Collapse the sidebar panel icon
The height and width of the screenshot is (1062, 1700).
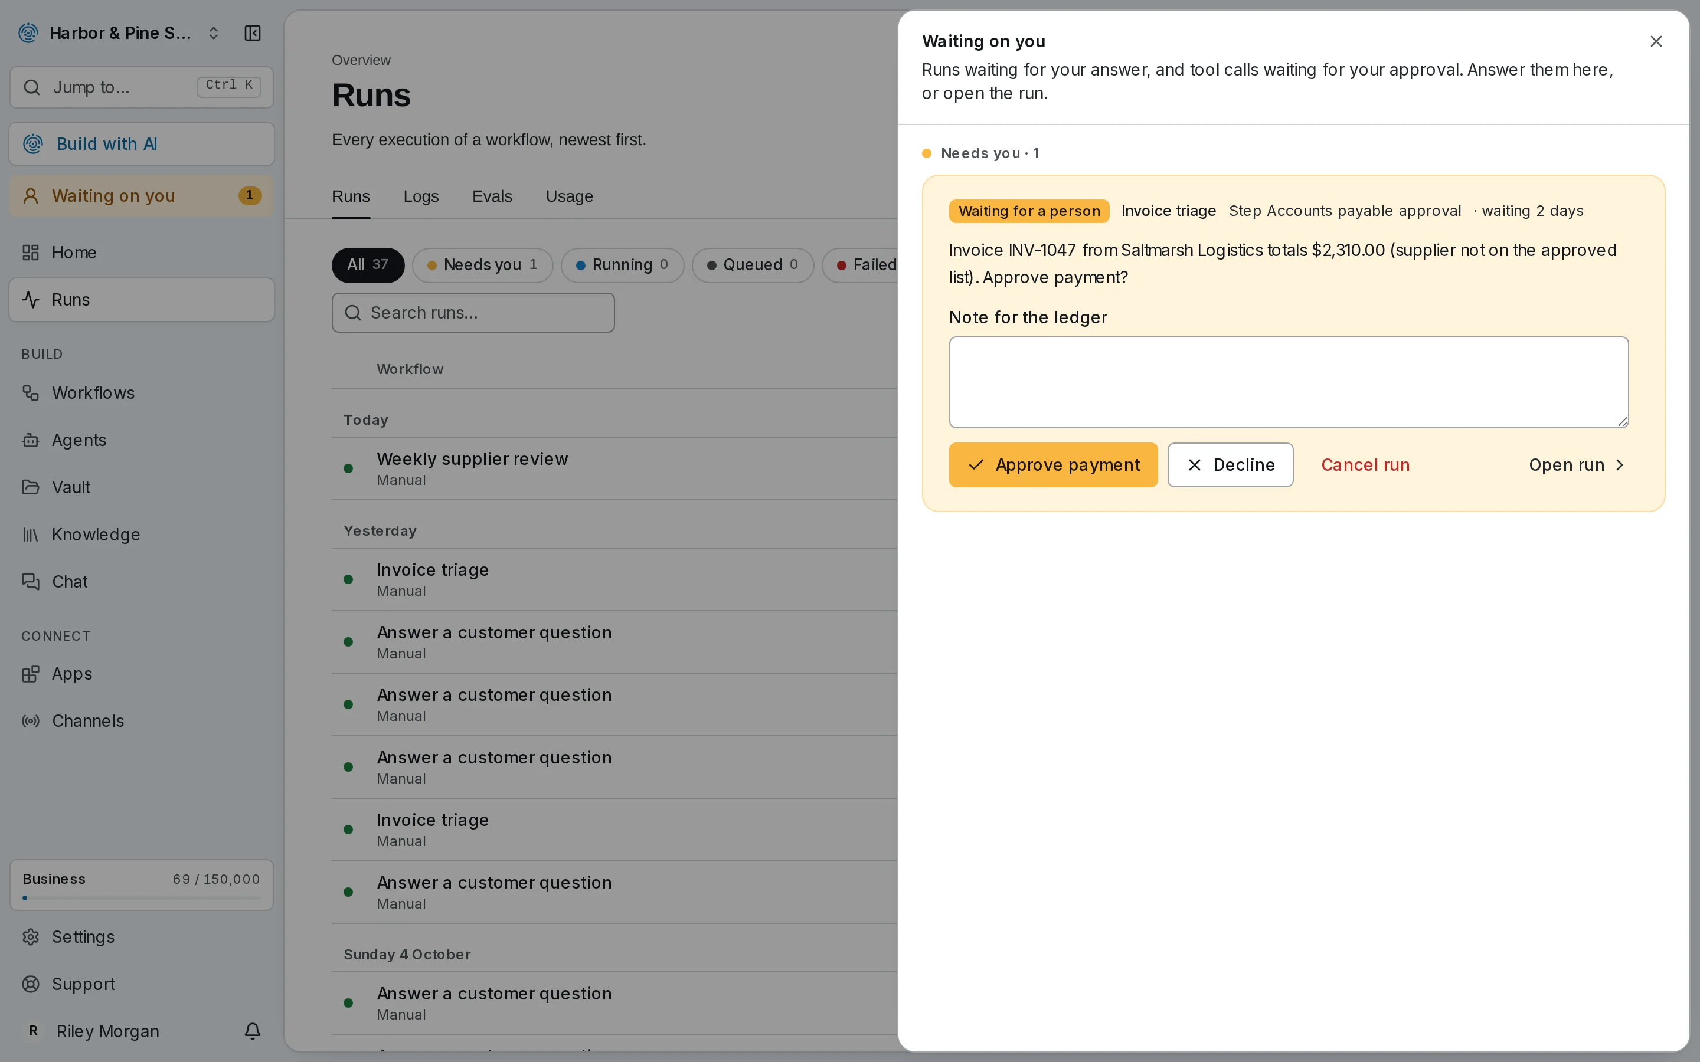point(252,33)
